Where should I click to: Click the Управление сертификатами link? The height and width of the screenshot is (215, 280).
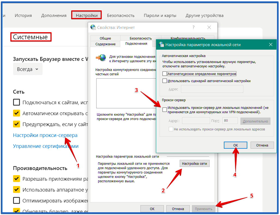pyautogui.click(x=46, y=146)
